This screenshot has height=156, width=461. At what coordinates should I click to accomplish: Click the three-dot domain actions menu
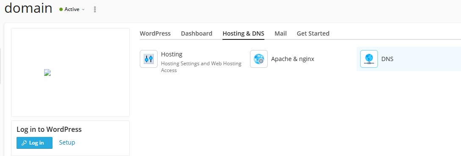(94, 9)
